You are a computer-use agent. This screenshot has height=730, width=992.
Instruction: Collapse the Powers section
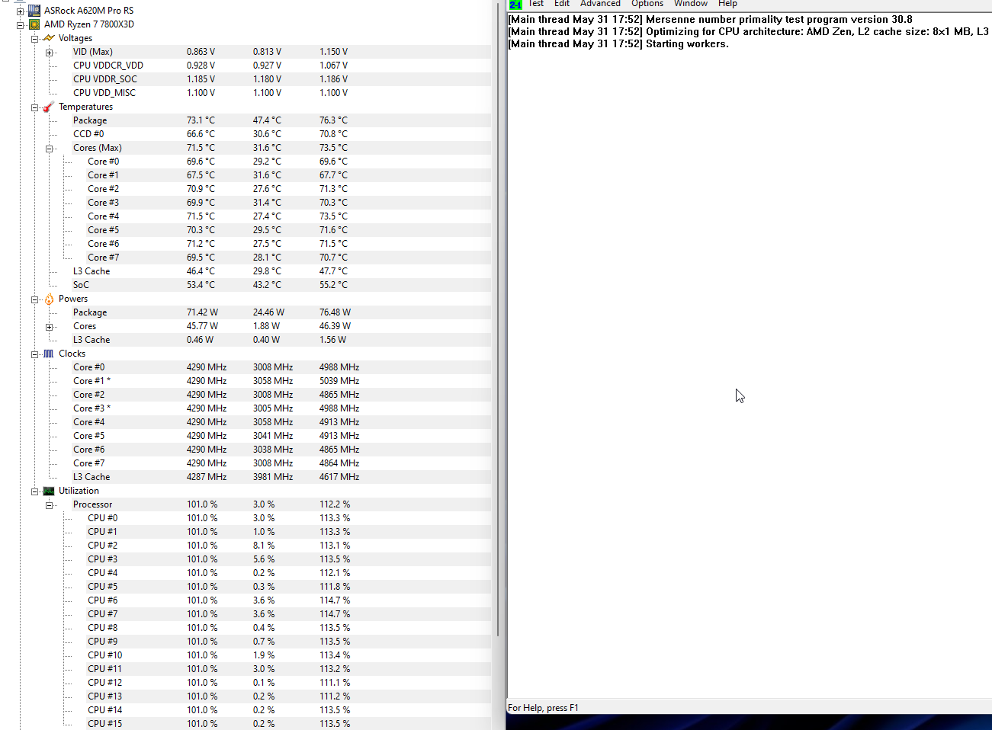(35, 299)
